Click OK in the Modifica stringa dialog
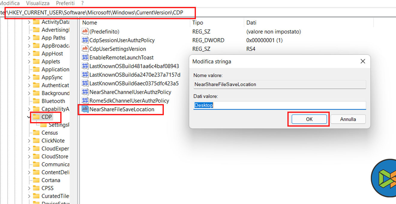The height and width of the screenshot is (204, 396). point(309,119)
